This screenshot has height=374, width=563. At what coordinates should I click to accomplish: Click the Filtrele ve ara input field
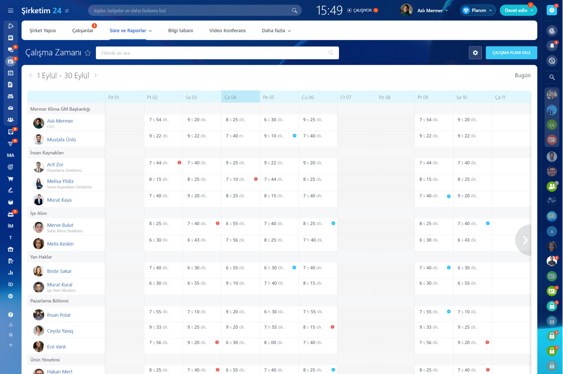pyautogui.click(x=217, y=53)
